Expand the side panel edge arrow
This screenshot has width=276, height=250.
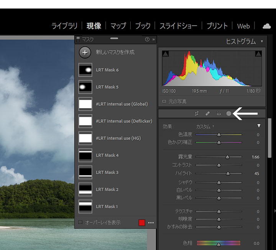coord(275,211)
